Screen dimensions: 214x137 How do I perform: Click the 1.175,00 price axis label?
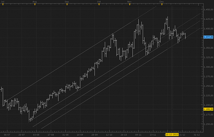click(209, 115)
